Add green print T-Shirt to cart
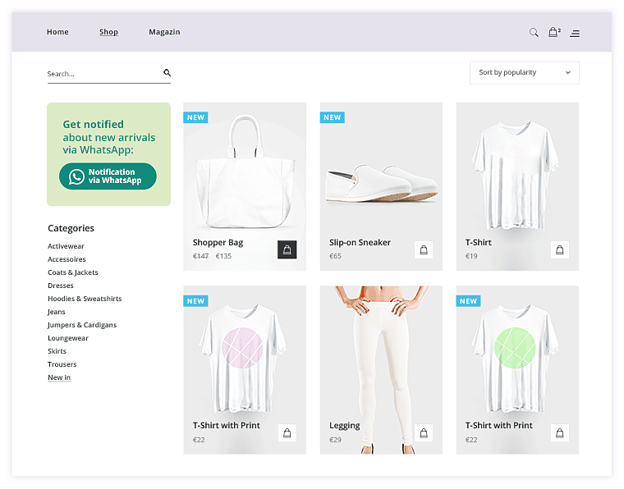Screen dimensions: 624x489 pos(559,433)
